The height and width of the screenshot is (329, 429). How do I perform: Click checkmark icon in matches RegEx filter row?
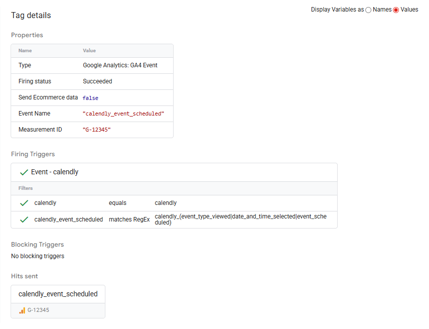24,220
